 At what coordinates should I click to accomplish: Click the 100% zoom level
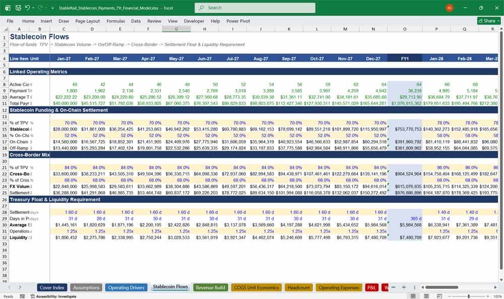tap(497, 296)
